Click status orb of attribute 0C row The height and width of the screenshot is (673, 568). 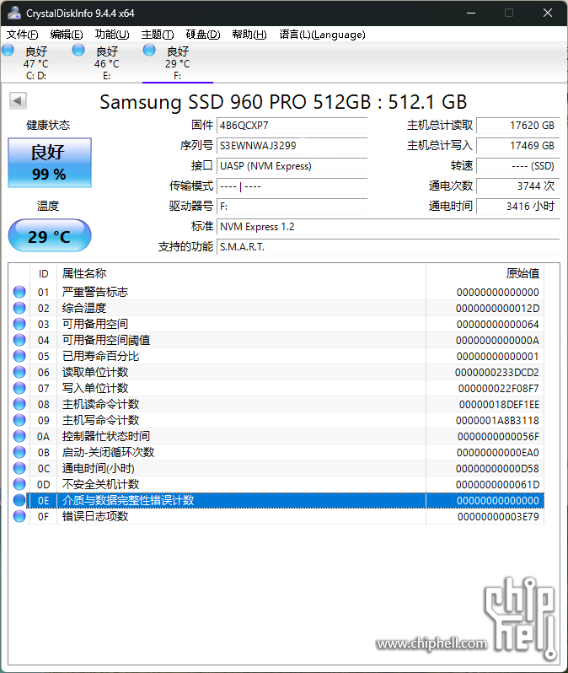tap(19, 468)
